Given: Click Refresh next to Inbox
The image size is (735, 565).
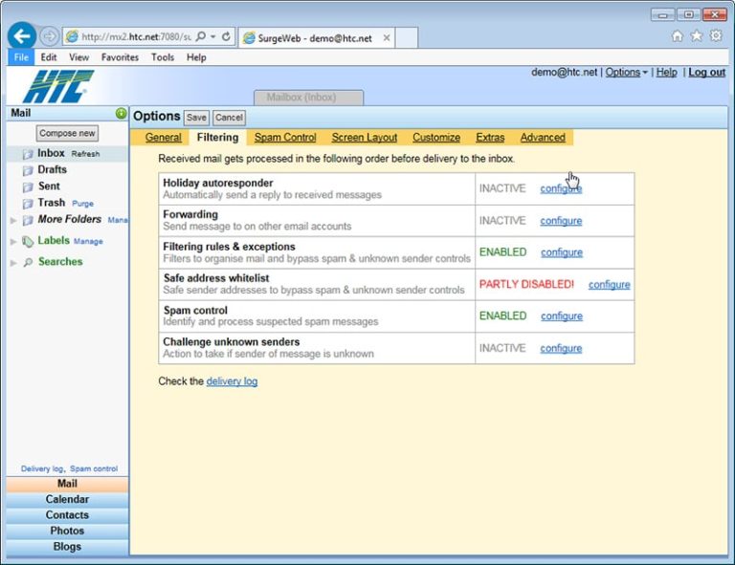Looking at the screenshot, I should point(85,154).
